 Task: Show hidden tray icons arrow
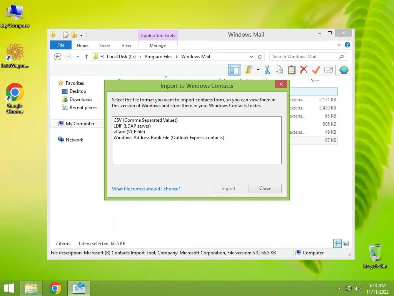click(339, 289)
